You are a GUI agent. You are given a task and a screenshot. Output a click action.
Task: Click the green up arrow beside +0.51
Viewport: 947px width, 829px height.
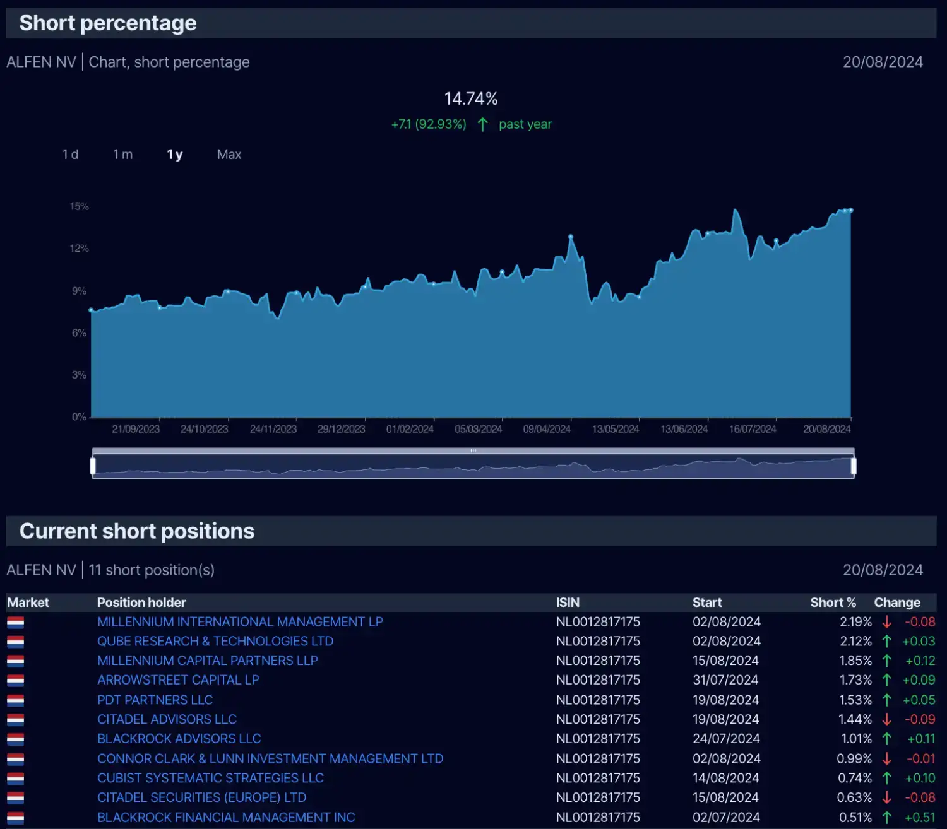coord(887,818)
